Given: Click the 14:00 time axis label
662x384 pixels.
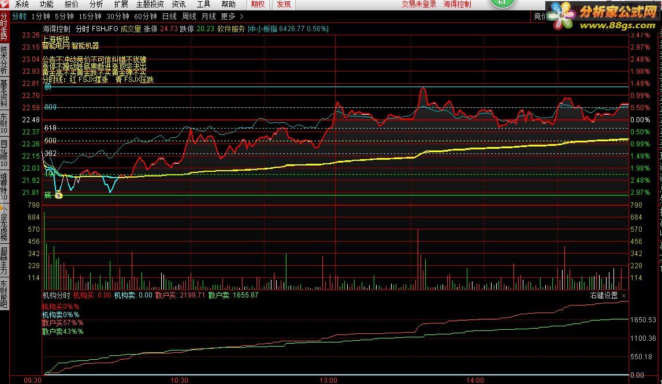Looking at the screenshot, I should click(x=474, y=380).
